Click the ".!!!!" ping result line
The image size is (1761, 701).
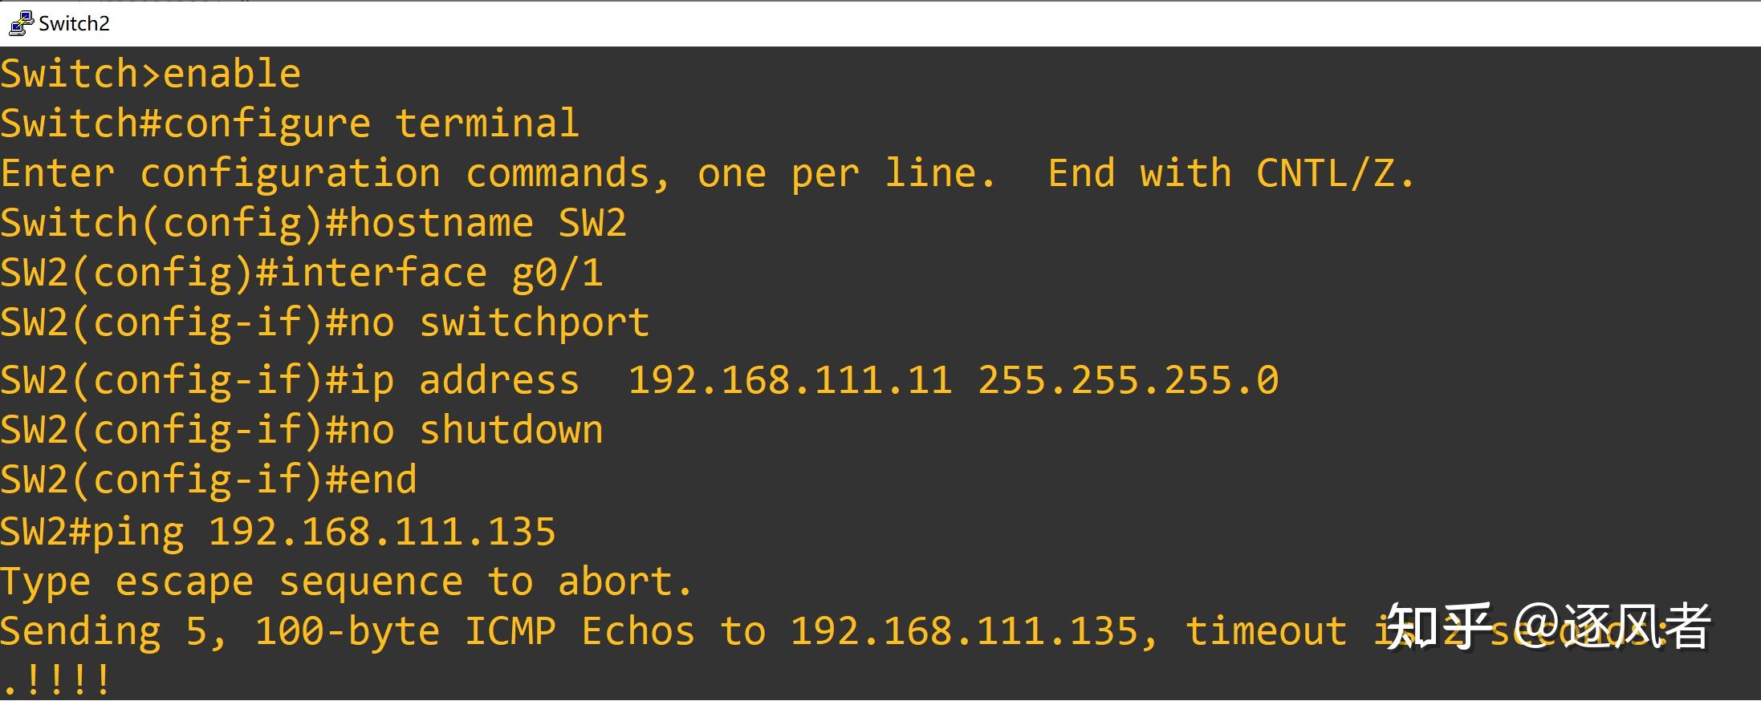pos(56,681)
